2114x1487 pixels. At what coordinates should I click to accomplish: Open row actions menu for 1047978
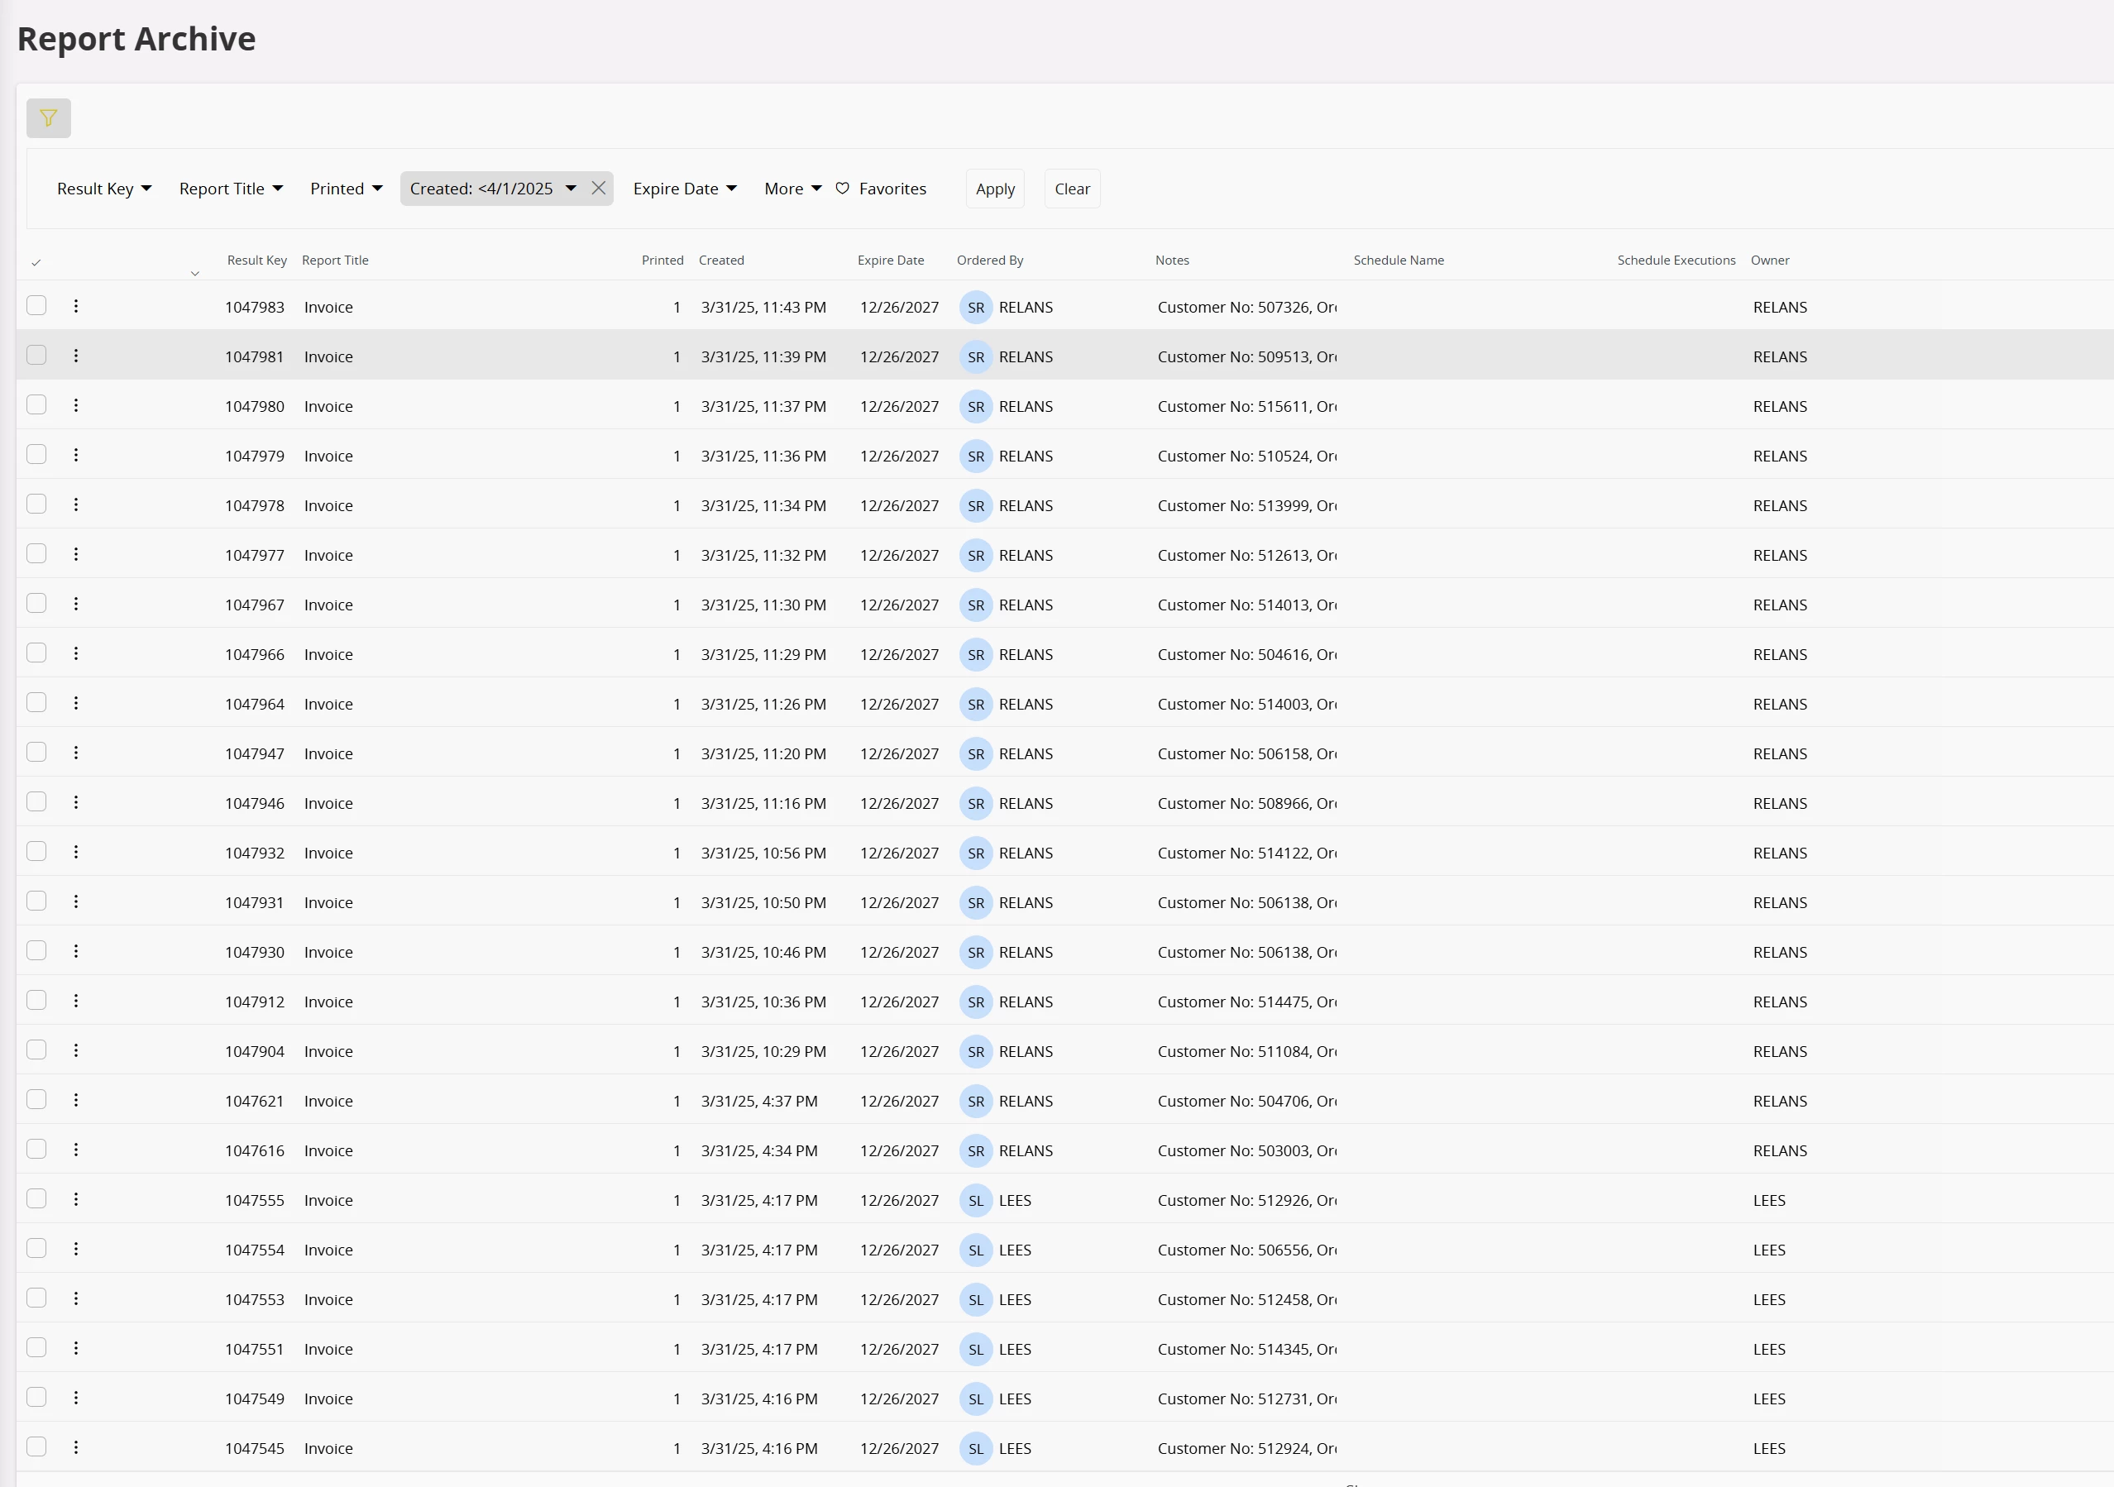pos(75,504)
